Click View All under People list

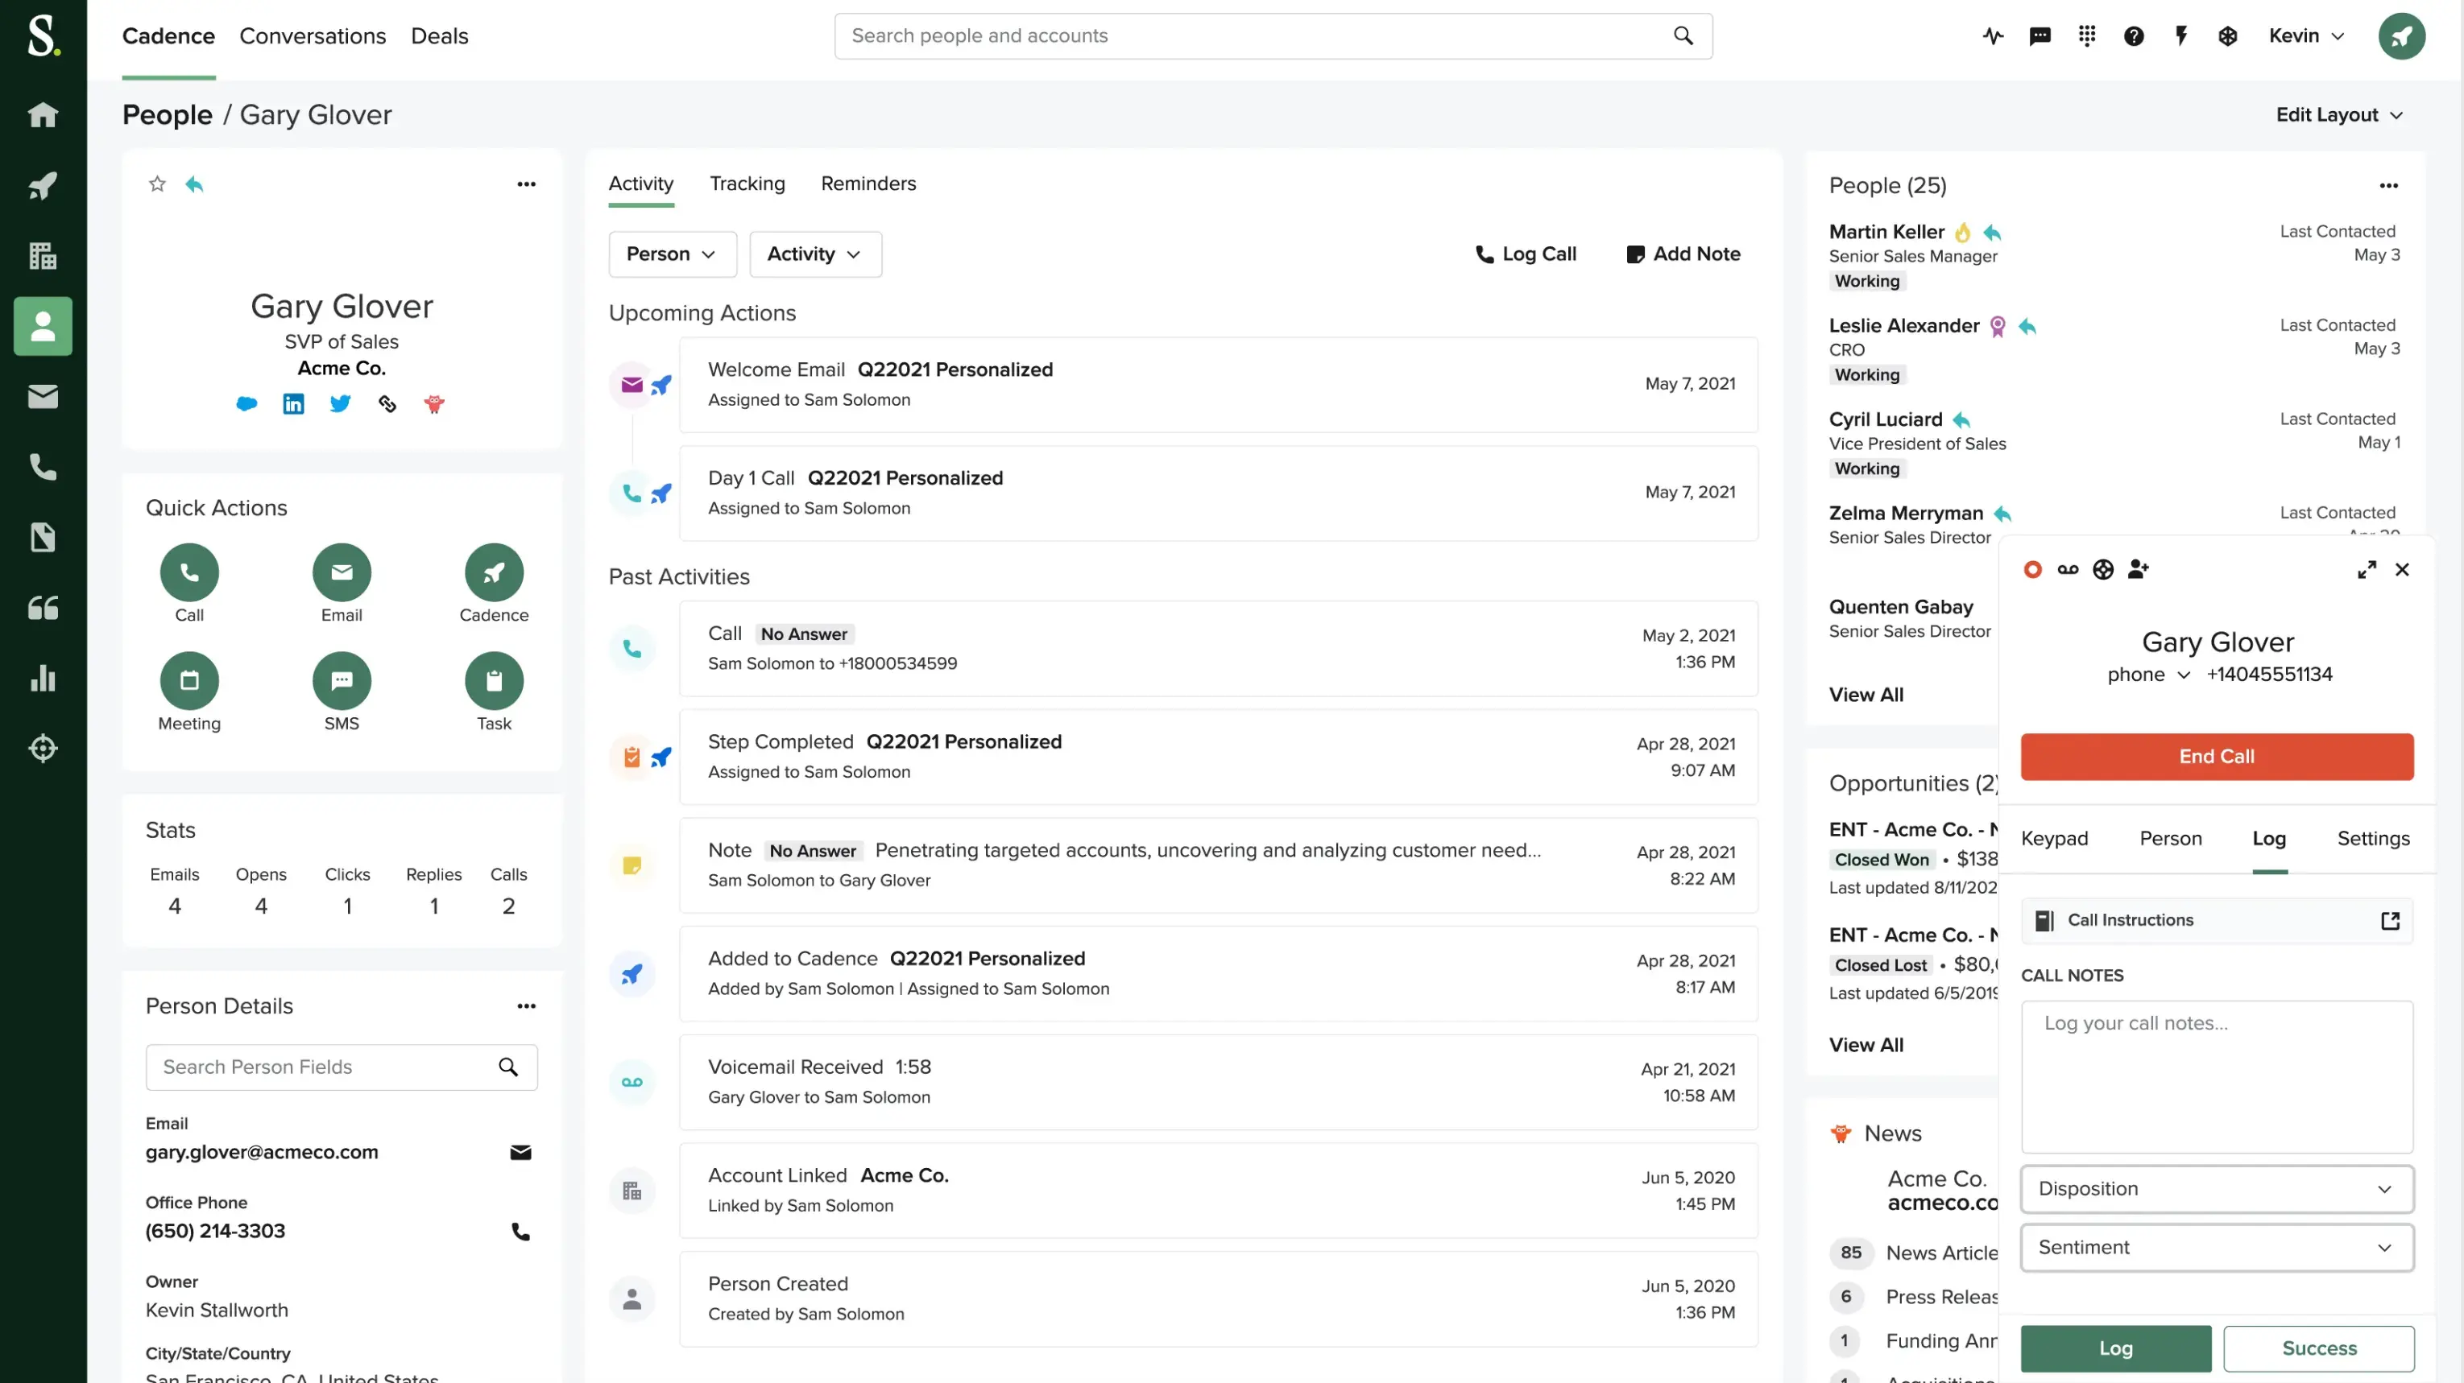click(x=1866, y=695)
